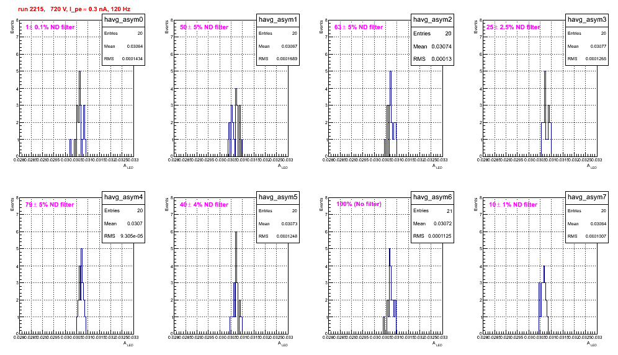Click RMS 0.0001007 in havg_asym7 box
The height and width of the screenshot is (355, 618).
(587, 236)
